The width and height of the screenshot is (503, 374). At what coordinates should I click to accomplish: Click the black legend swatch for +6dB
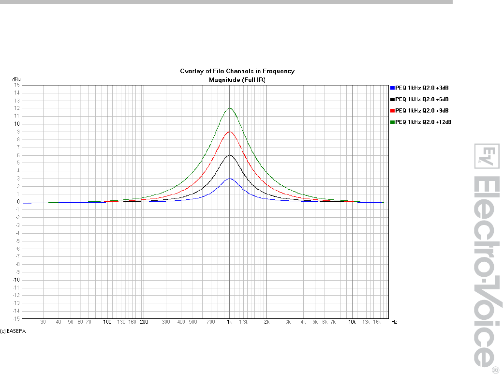(392, 99)
